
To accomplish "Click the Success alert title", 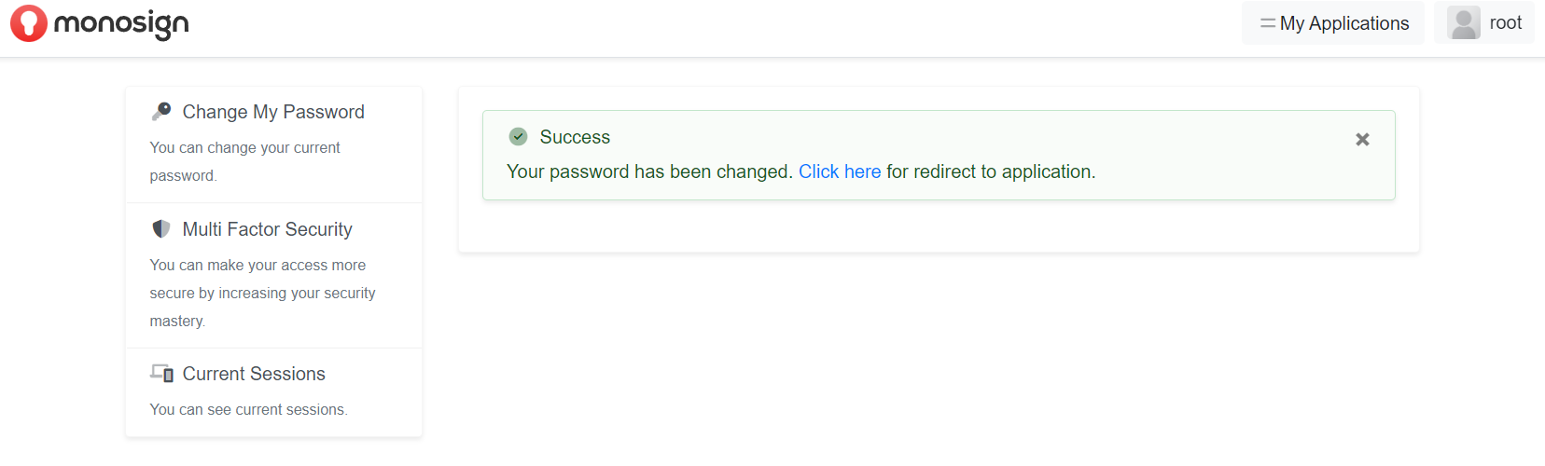I will [575, 137].
